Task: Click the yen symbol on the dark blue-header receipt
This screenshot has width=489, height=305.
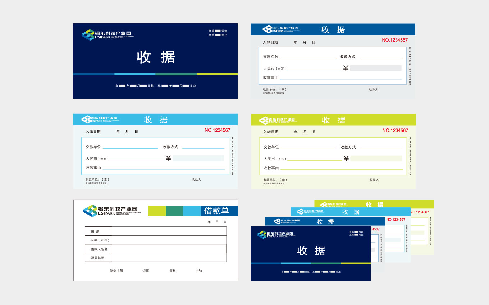Action: [346, 68]
